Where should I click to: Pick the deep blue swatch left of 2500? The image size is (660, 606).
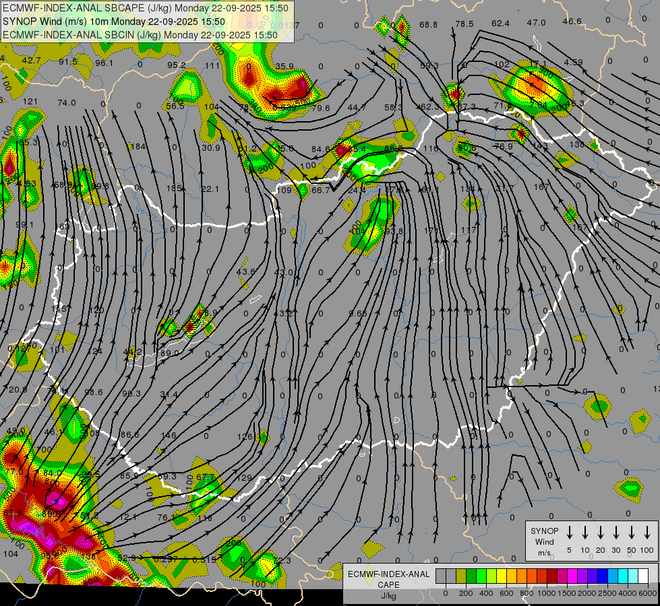(x=603, y=576)
